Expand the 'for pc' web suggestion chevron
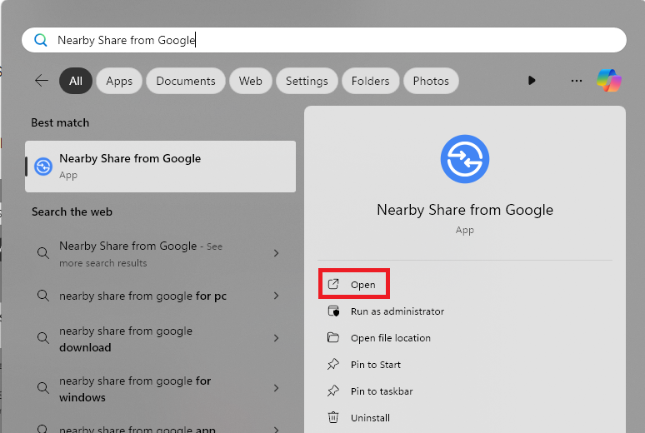 (276, 296)
